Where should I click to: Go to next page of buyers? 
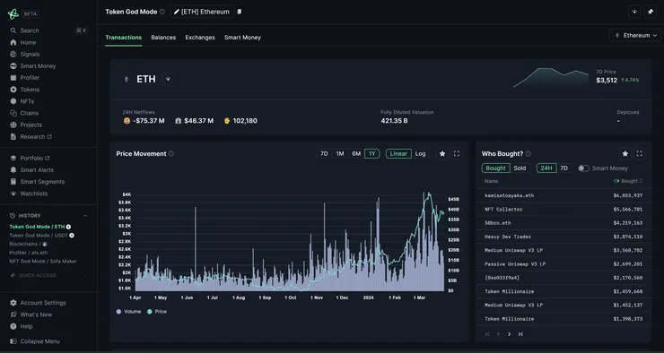click(509, 334)
